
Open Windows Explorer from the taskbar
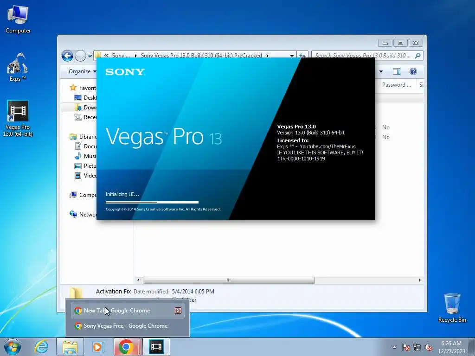click(70, 347)
